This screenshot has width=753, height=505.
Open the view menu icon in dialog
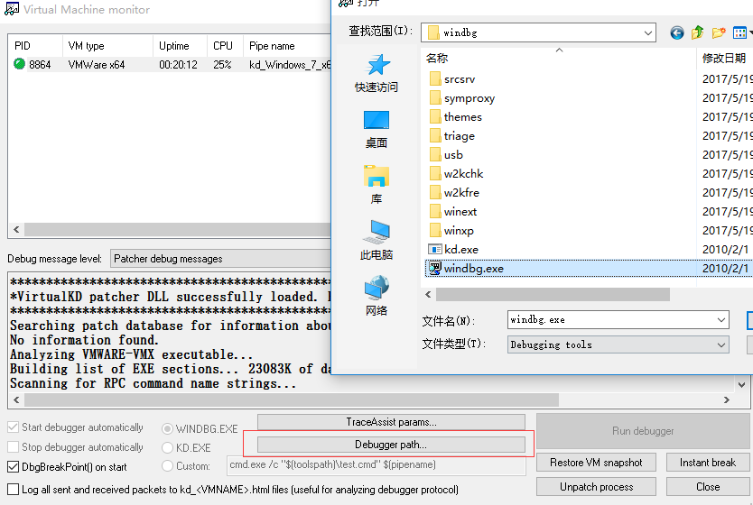[741, 32]
